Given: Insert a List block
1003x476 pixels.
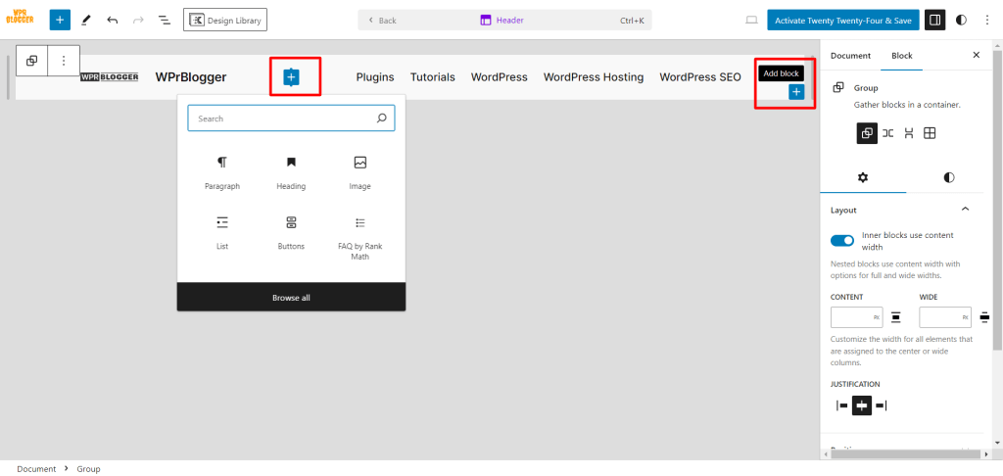Looking at the screenshot, I should 222,233.
